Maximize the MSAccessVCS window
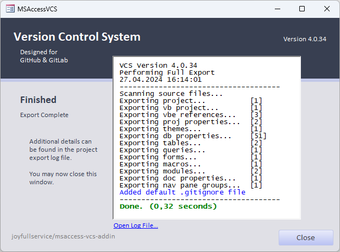This screenshot has width=340, height=252. pos(302,9)
